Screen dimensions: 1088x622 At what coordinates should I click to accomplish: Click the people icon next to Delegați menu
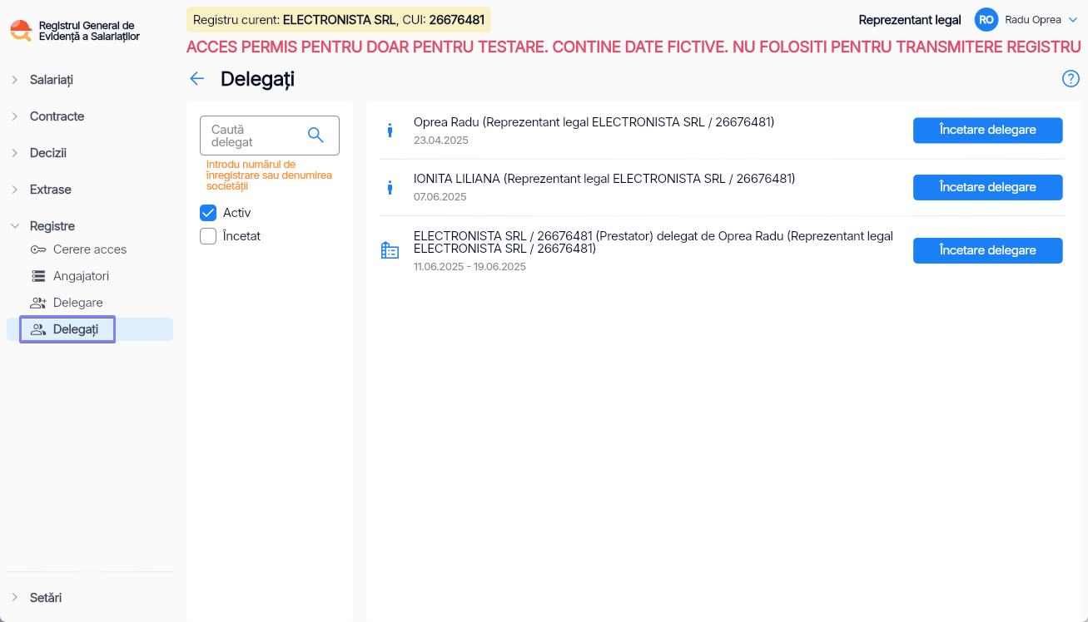38,329
